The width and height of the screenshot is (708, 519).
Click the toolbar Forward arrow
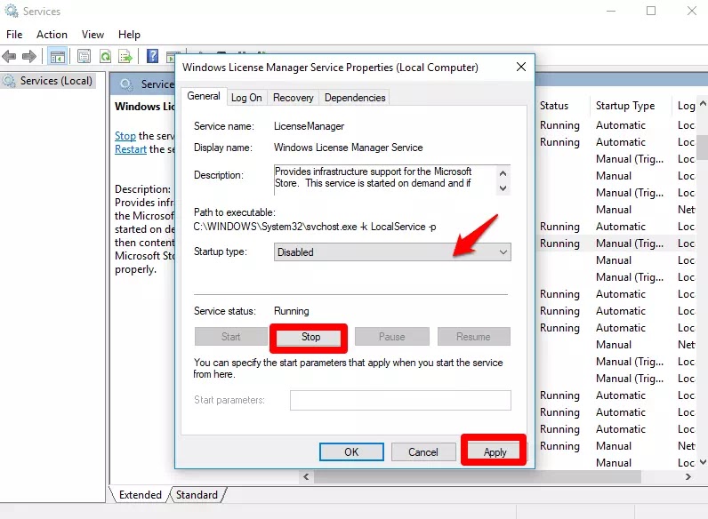(x=28, y=56)
